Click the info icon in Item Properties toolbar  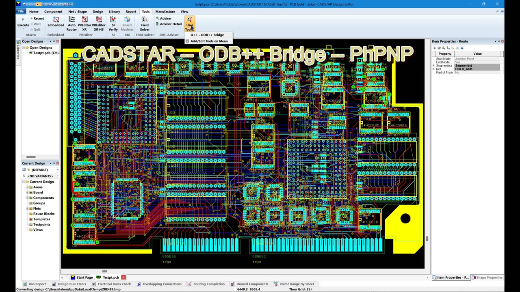434,48
